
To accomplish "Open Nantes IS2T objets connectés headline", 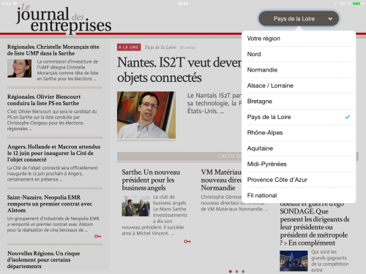I will click(179, 70).
